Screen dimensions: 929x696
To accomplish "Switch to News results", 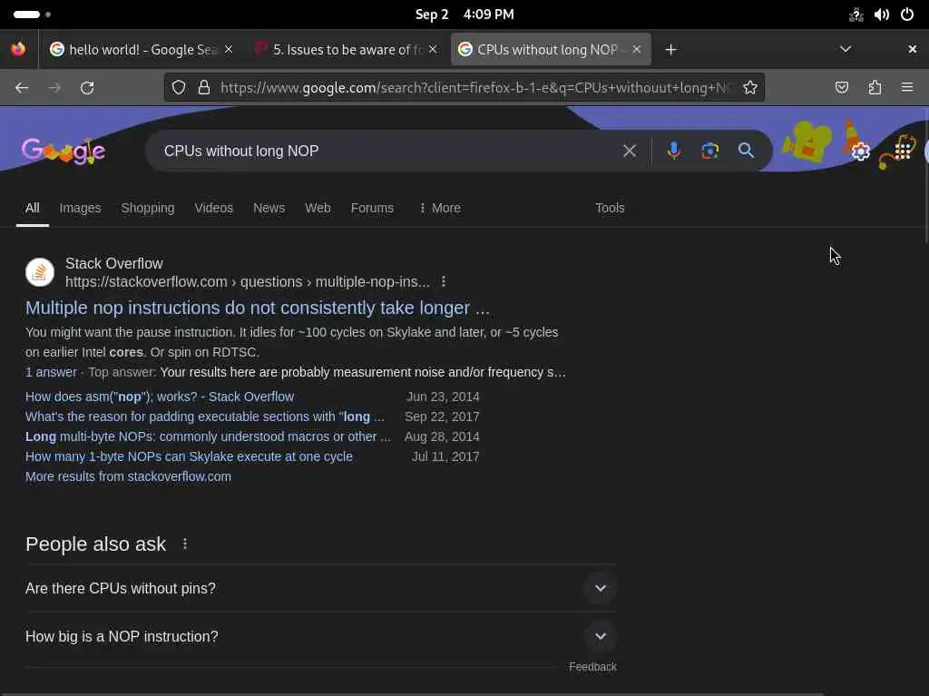I will click(x=269, y=208).
